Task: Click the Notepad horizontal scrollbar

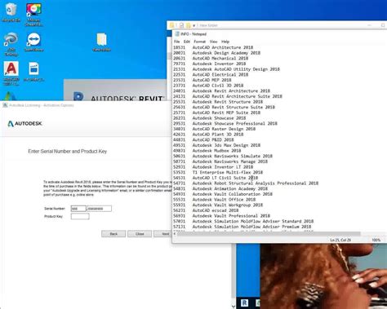Action: point(269,234)
